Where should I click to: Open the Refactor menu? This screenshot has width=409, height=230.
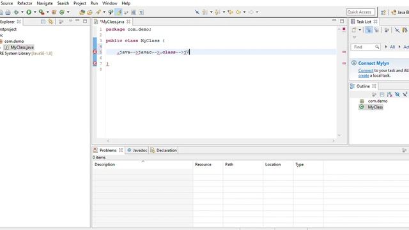tap(25, 3)
